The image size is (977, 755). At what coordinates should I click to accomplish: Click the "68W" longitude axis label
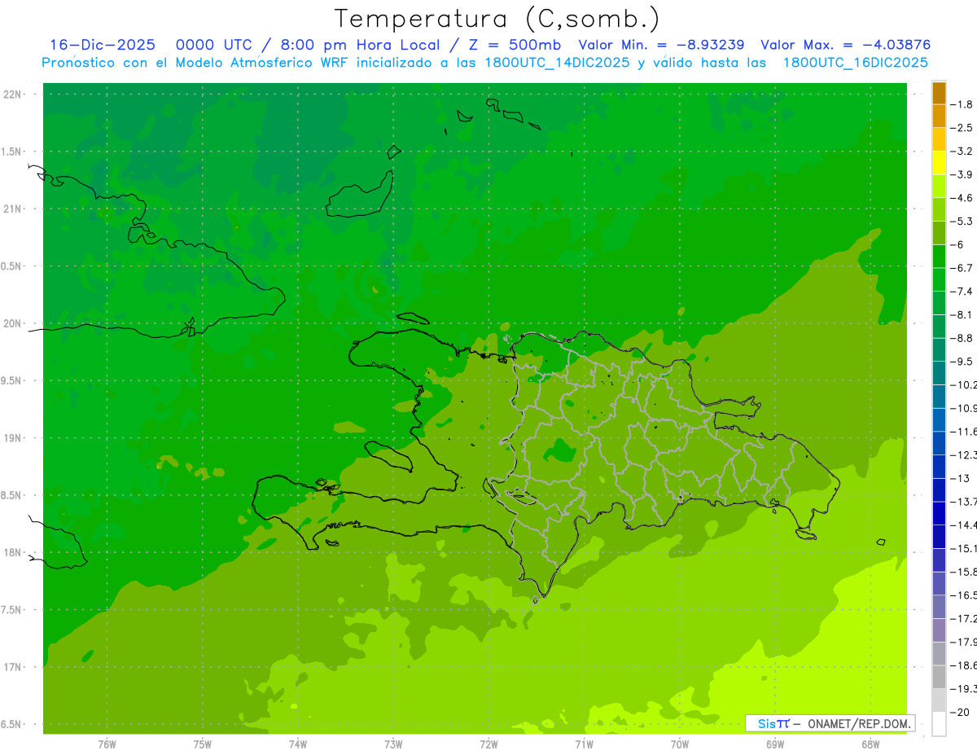coord(870,744)
